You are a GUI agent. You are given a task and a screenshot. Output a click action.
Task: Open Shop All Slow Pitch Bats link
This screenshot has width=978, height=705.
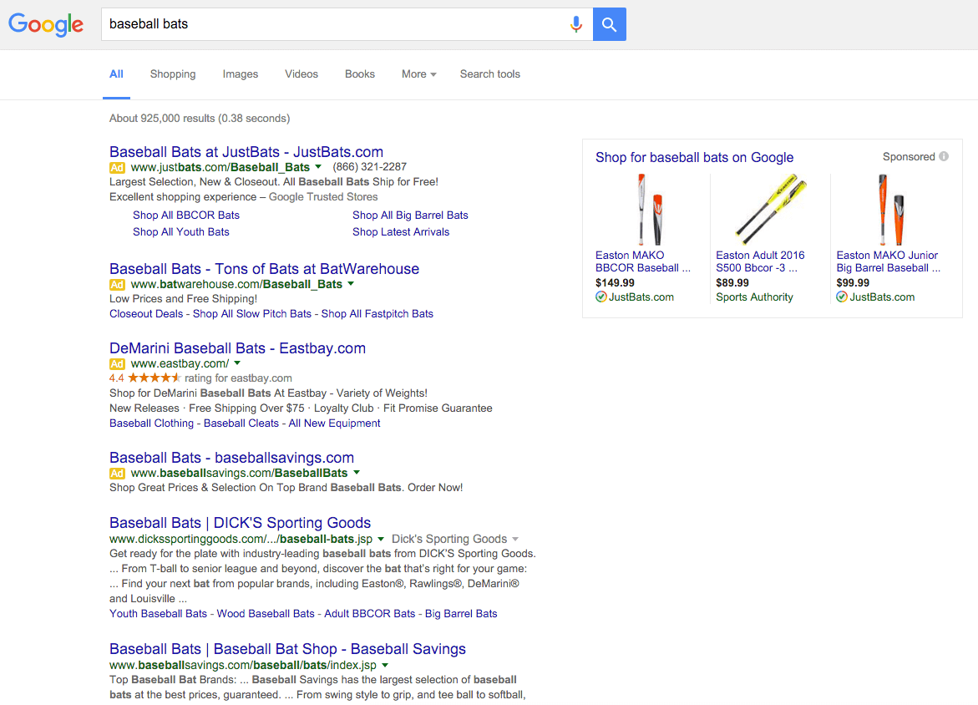tap(252, 314)
